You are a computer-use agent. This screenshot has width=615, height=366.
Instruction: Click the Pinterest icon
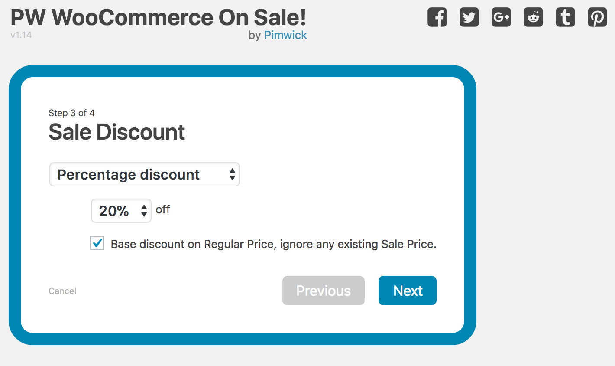point(597,17)
